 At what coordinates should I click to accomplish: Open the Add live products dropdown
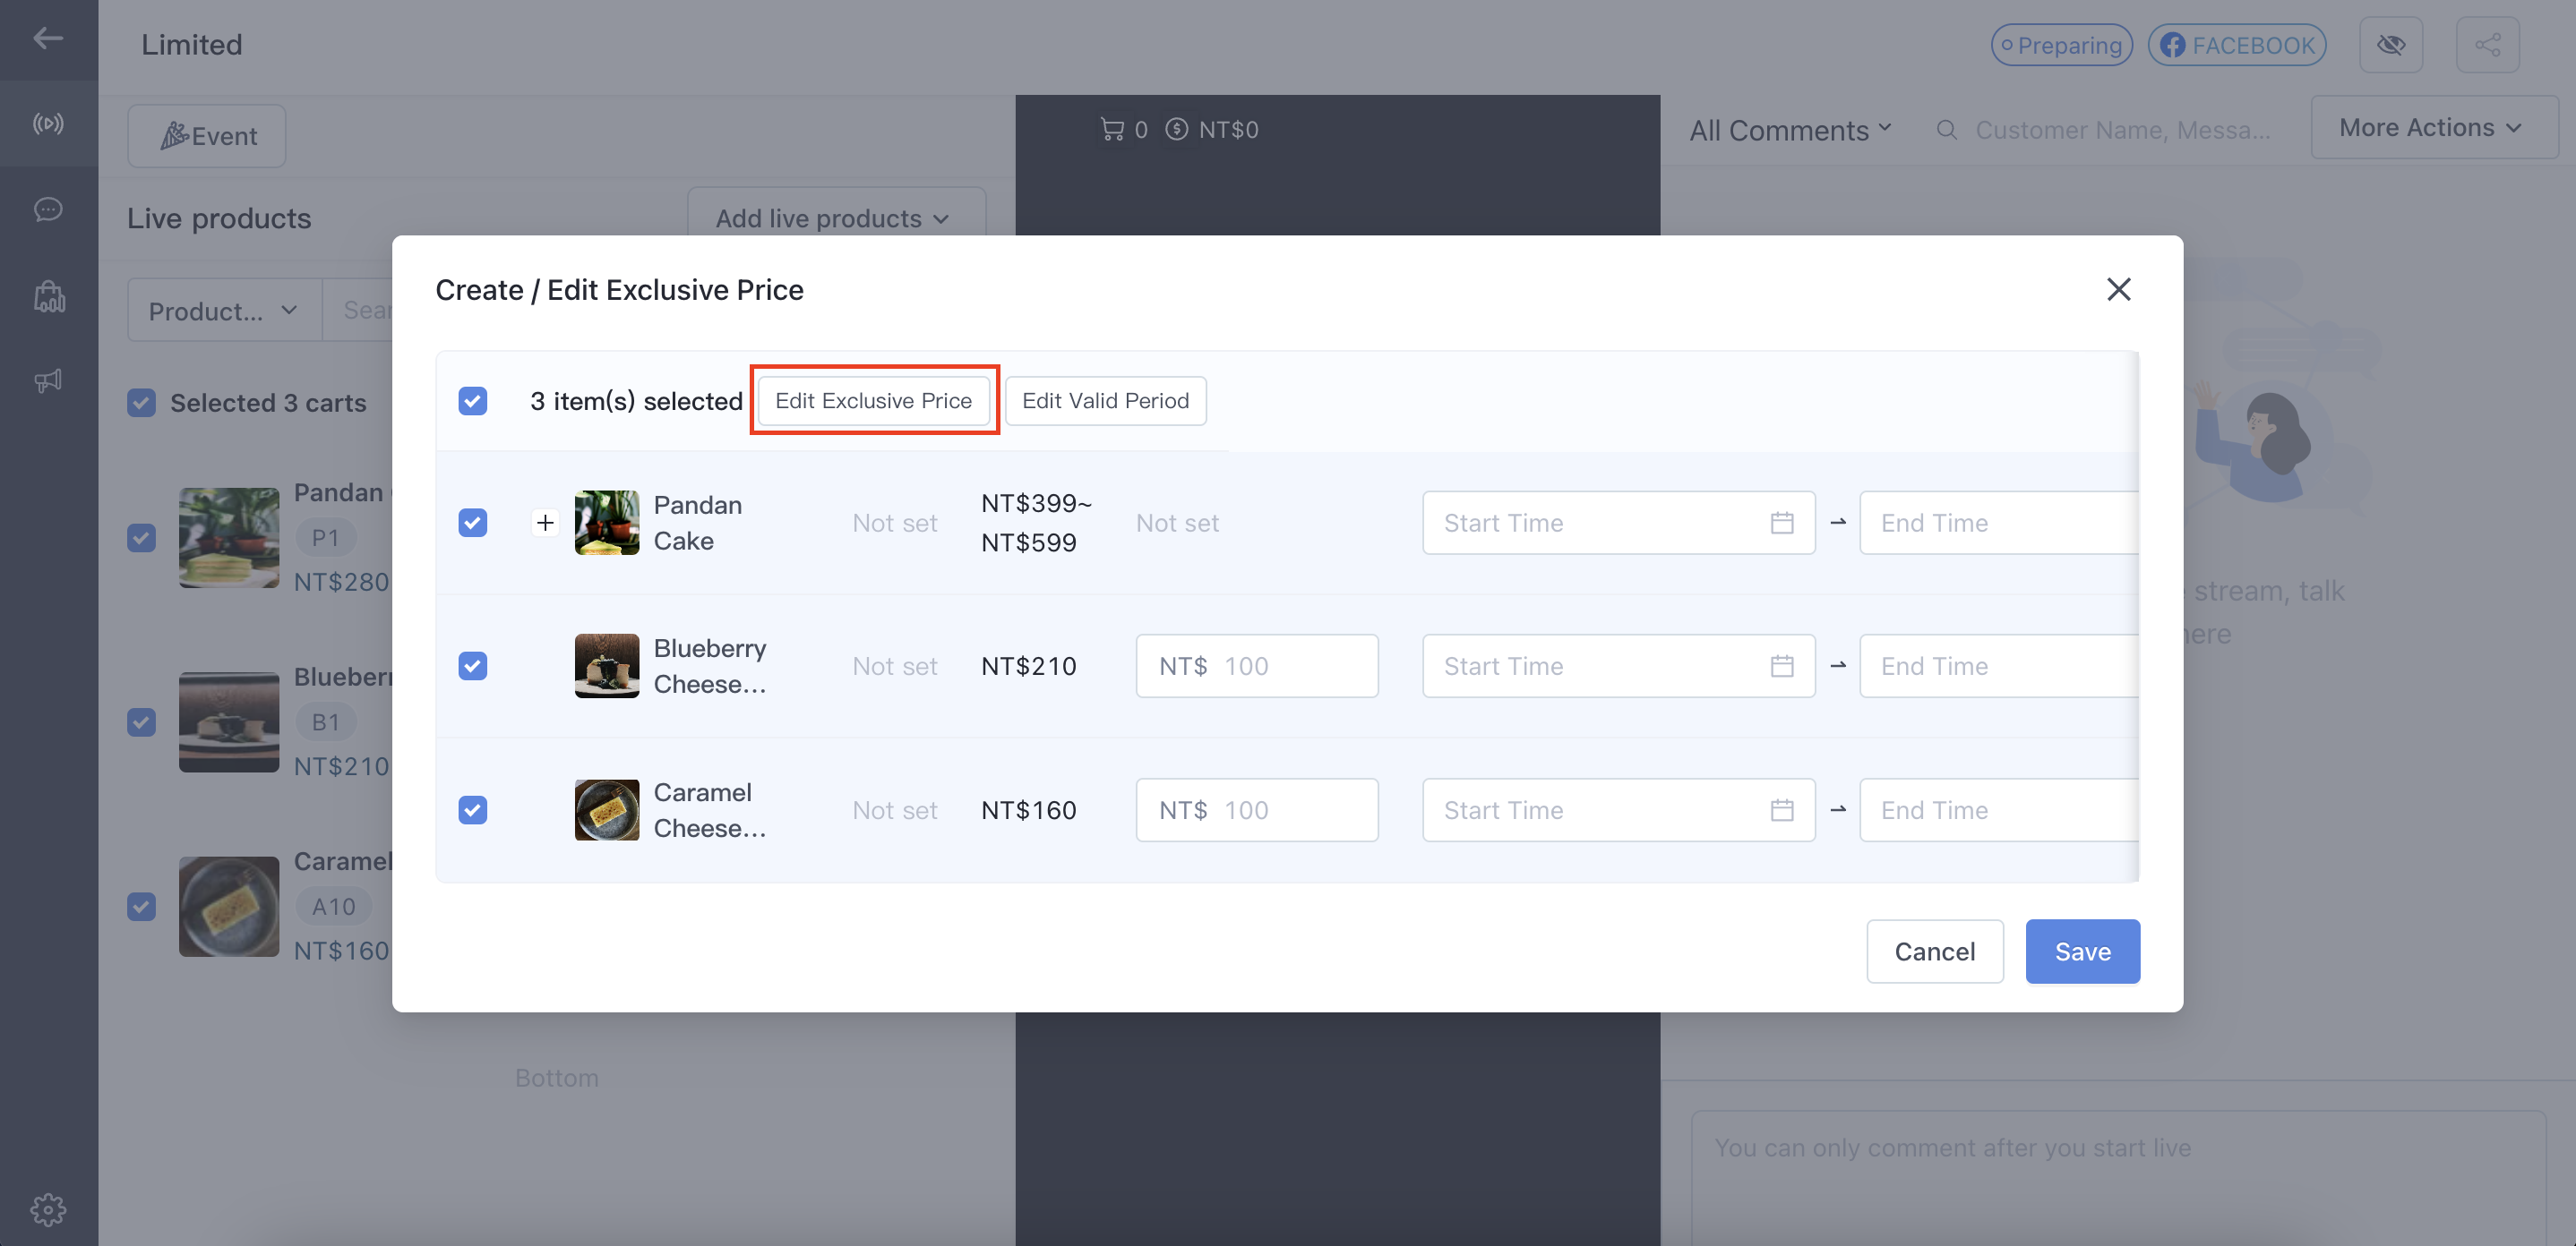click(x=835, y=218)
